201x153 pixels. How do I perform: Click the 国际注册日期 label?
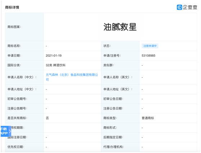17,137
